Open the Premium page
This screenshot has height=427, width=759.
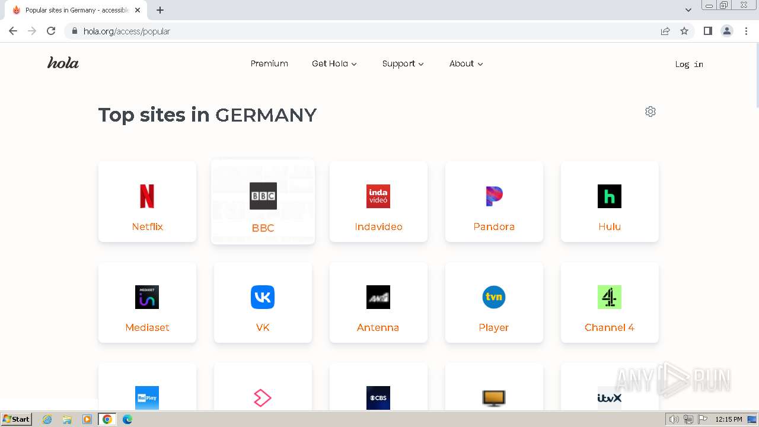point(269,63)
